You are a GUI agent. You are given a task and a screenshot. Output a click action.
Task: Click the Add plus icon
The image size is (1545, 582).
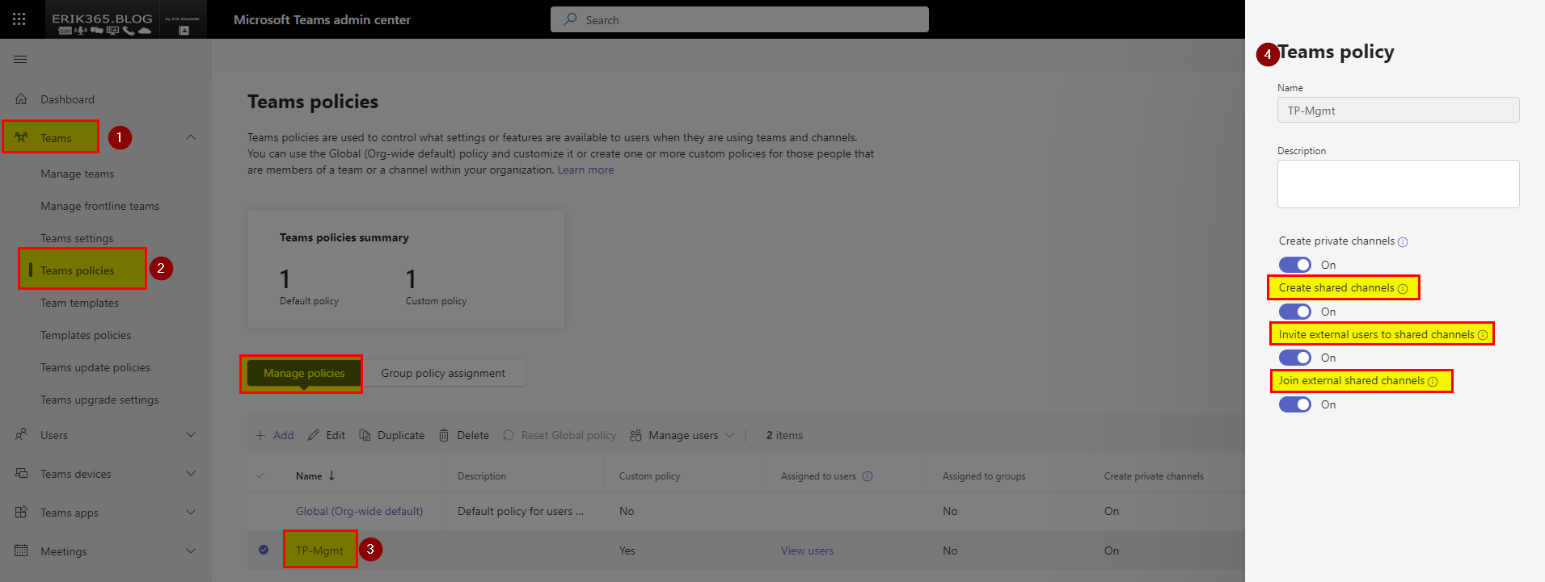pos(260,435)
